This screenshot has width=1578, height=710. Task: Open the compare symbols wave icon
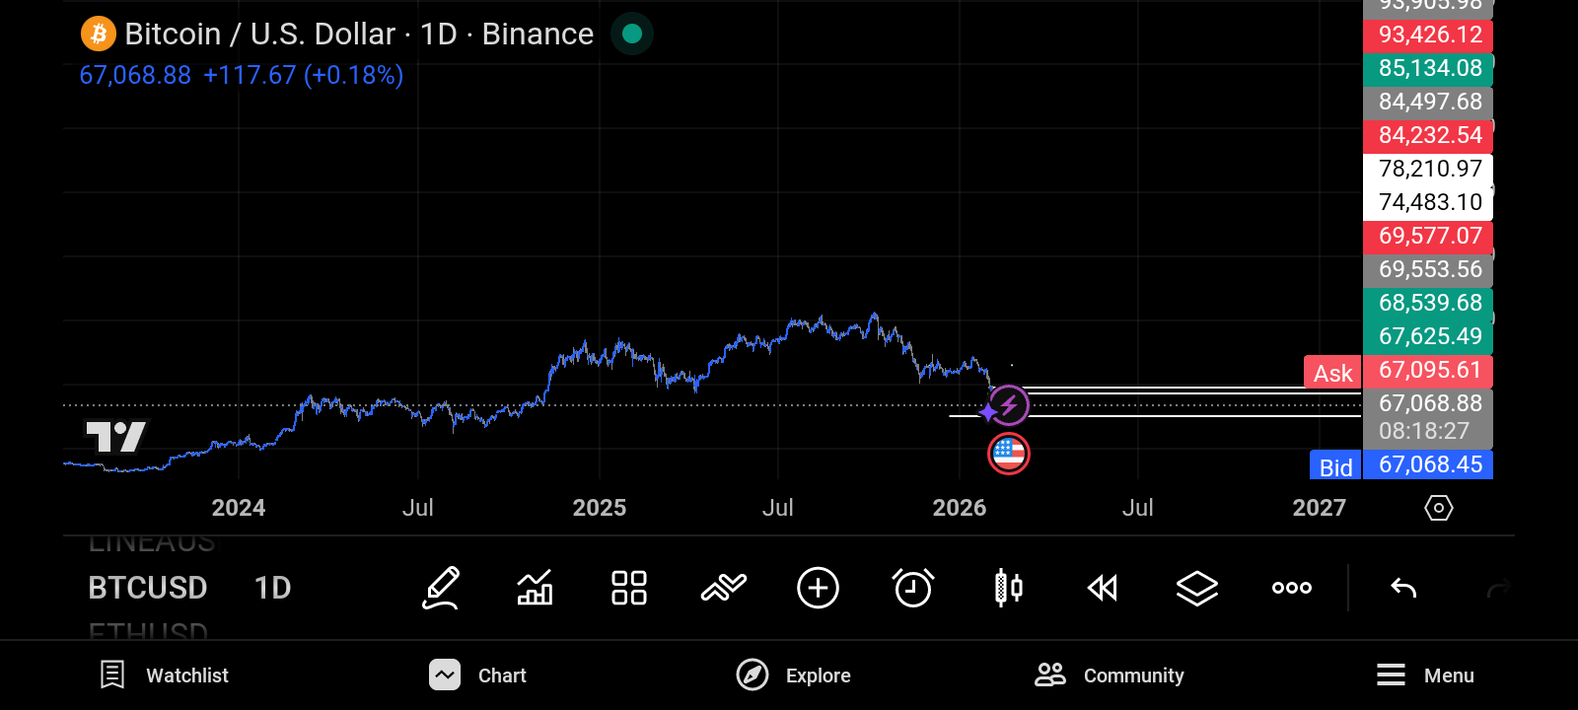coord(723,589)
